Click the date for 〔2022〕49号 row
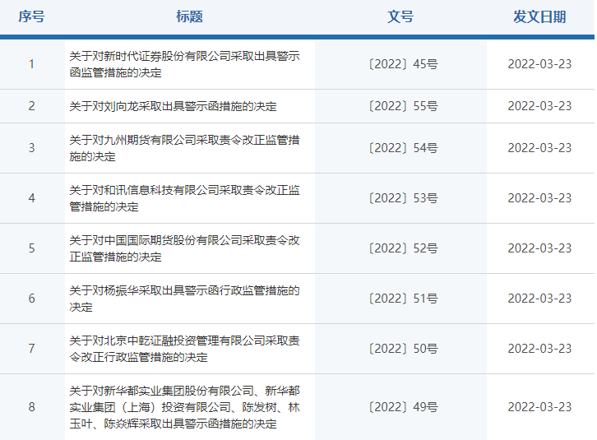 tap(540, 407)
